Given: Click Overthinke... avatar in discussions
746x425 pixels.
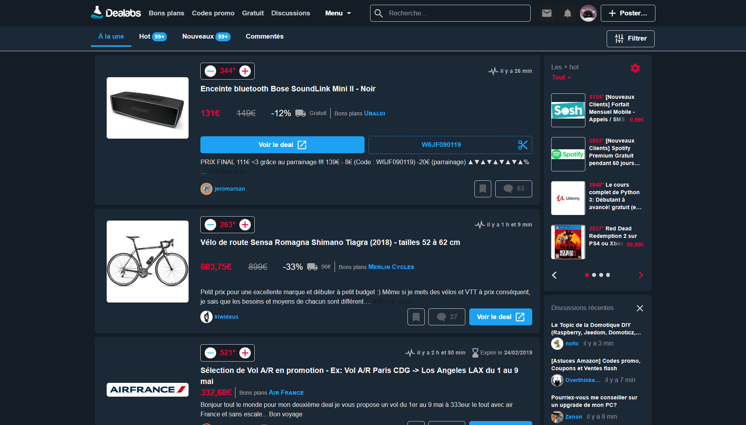Looking at the screenshot, I should [557, 380].
